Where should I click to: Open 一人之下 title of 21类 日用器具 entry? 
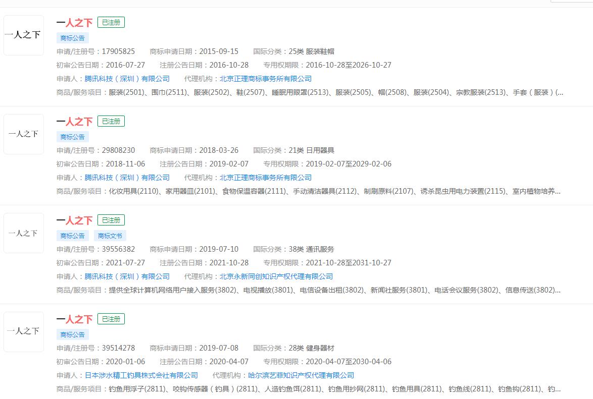tap(74, 122)
